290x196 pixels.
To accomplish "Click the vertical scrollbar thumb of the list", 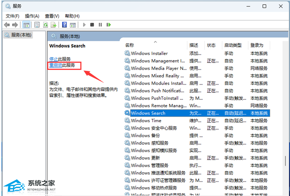I will [x=286, y=161].
